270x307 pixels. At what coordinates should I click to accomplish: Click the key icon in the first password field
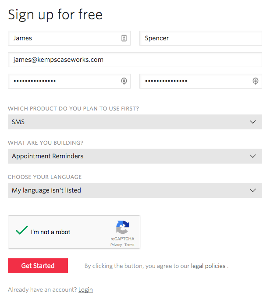(x=124, y=81)
